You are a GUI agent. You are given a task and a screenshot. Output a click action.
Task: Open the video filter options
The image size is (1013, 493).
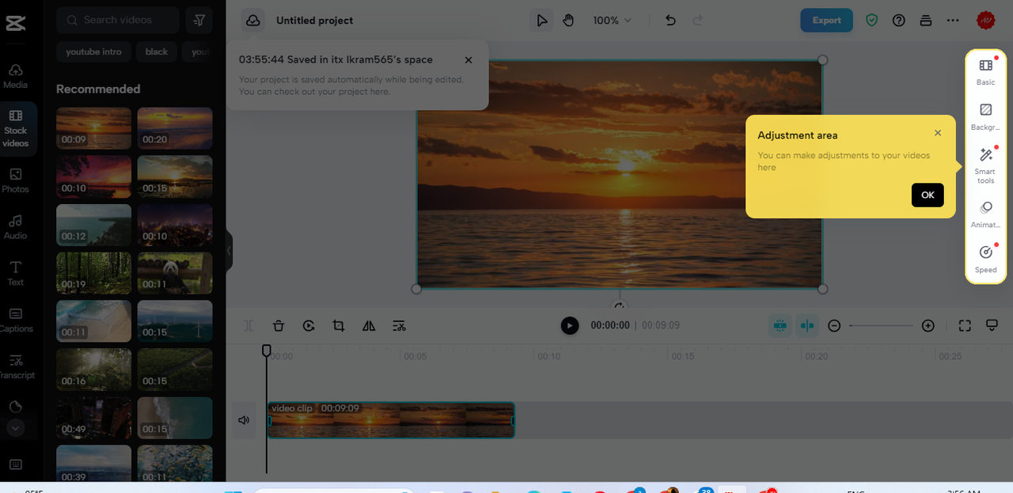199,20
